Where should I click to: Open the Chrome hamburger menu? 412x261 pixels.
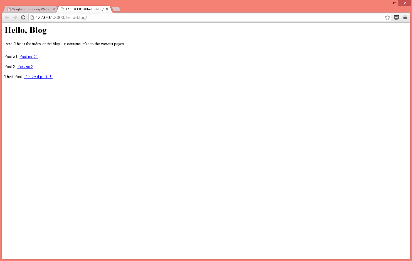[x=405, y=18]
